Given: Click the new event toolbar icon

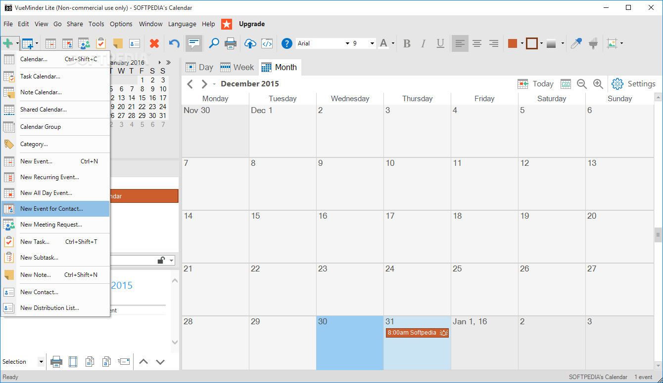Looking at the screenshot, I should coord(50,43).
